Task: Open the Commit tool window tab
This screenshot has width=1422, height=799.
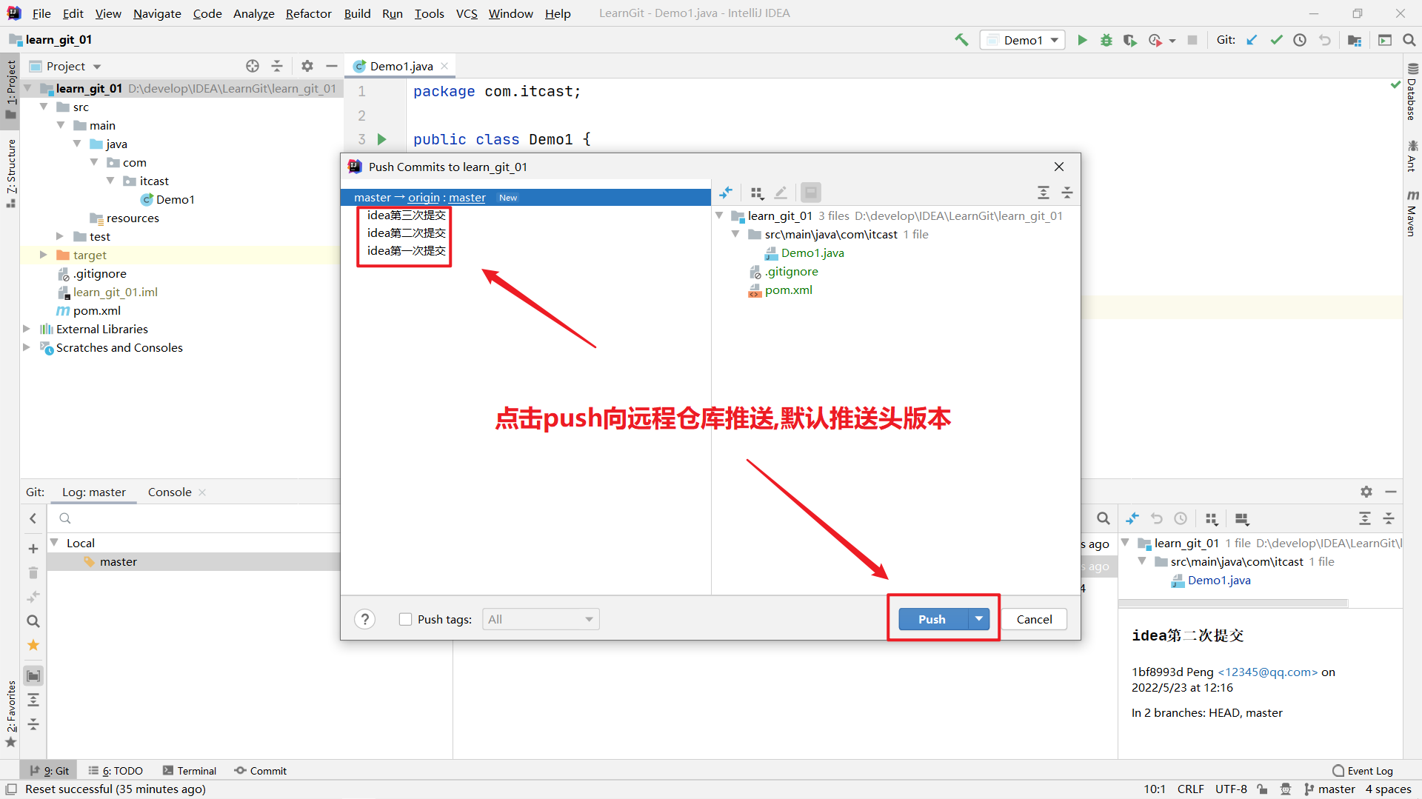Action: tap(261, 771)
